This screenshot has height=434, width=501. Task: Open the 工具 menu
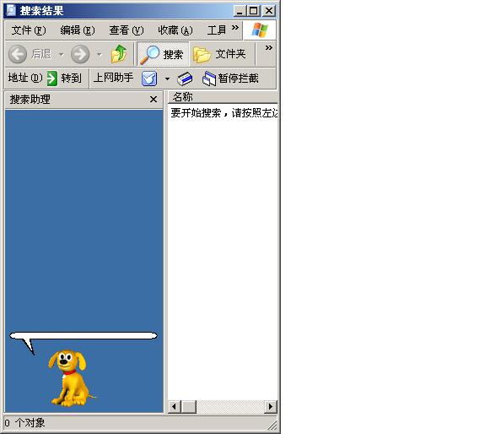(x=217, y=30)
